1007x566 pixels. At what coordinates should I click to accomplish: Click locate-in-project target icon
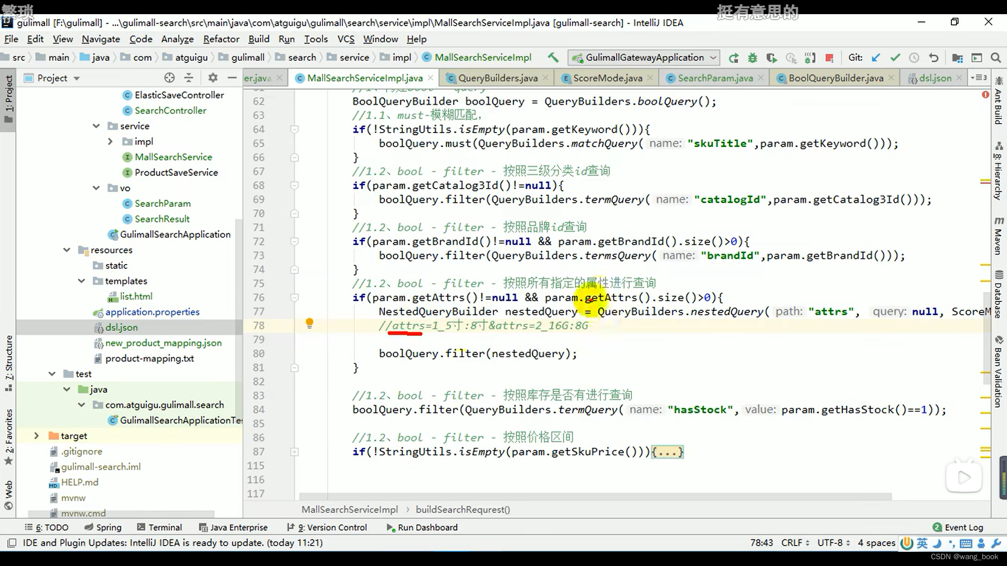[x=169, y=78]
